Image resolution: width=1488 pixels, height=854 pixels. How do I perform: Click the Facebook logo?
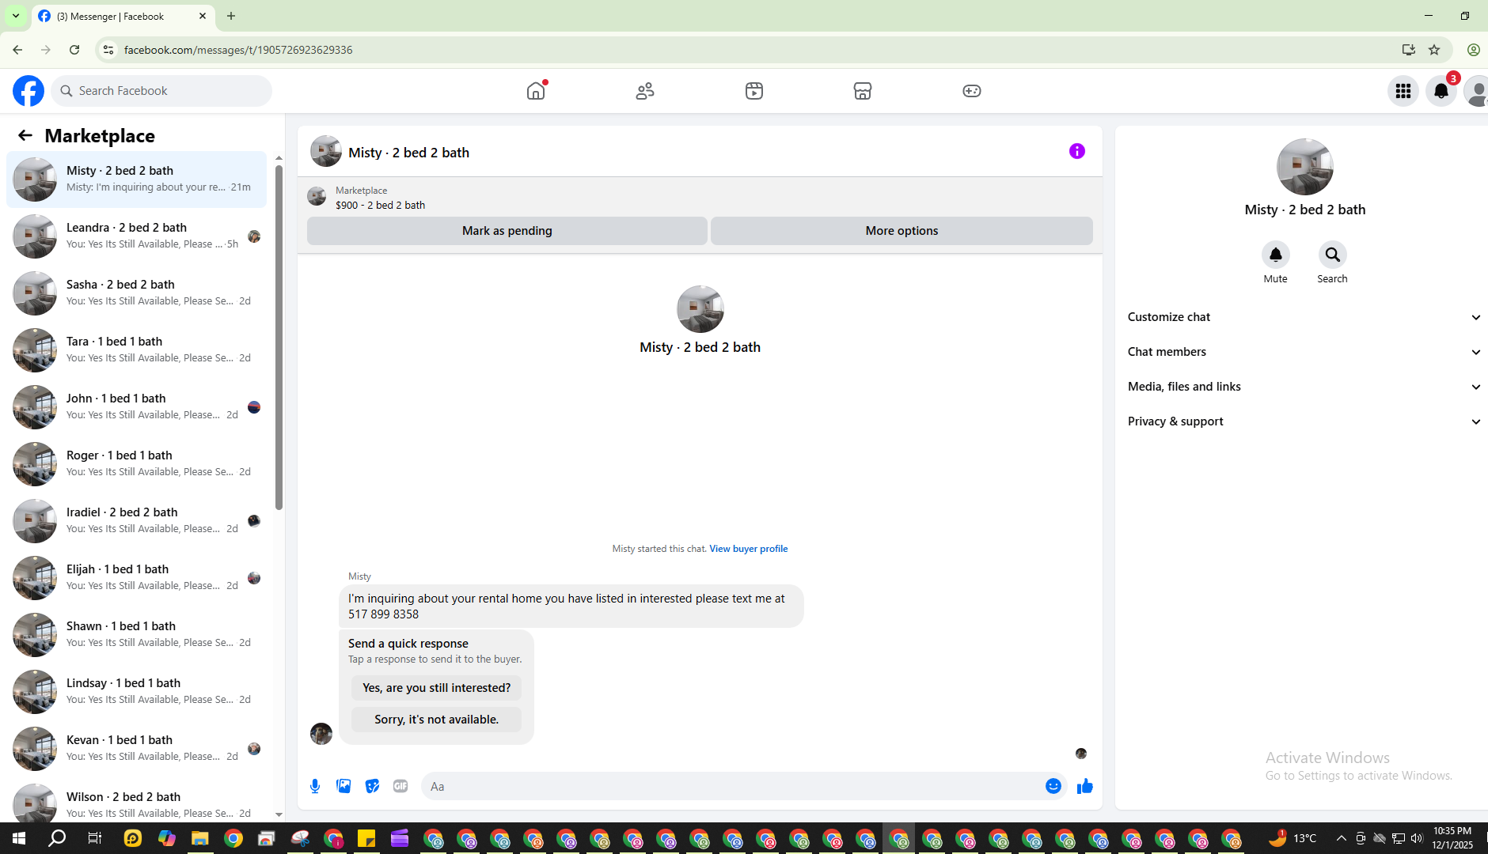pyautogui.click(x=28, y=91)
